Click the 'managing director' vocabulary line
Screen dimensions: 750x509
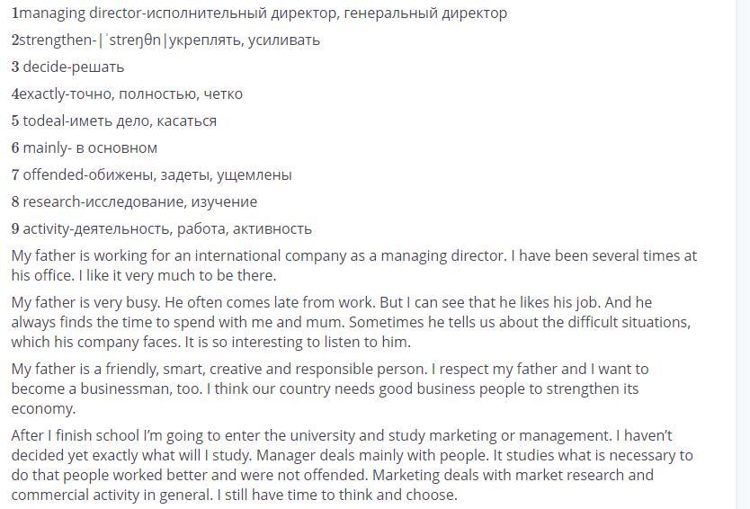[259, 13]
